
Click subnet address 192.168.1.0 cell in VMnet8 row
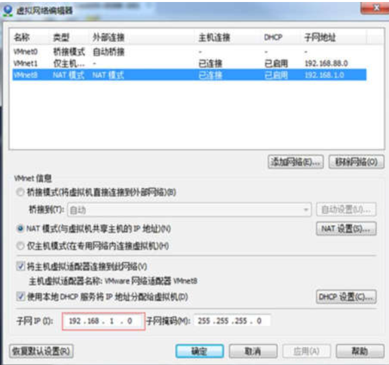coord(325,75)
